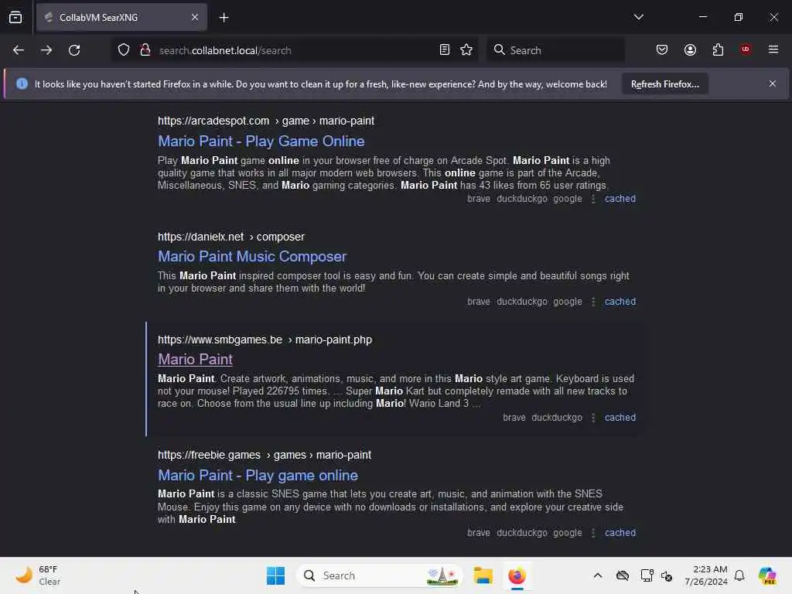Expand more options for arcadespot result
This screenshot has width=792, height=594.
pos(593,199)
